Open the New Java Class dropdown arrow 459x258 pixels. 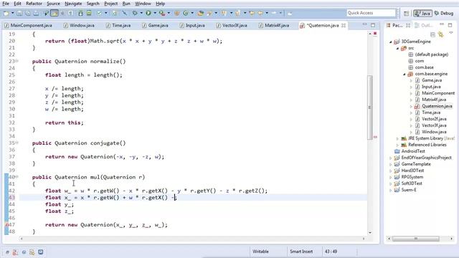pos(192,13)
